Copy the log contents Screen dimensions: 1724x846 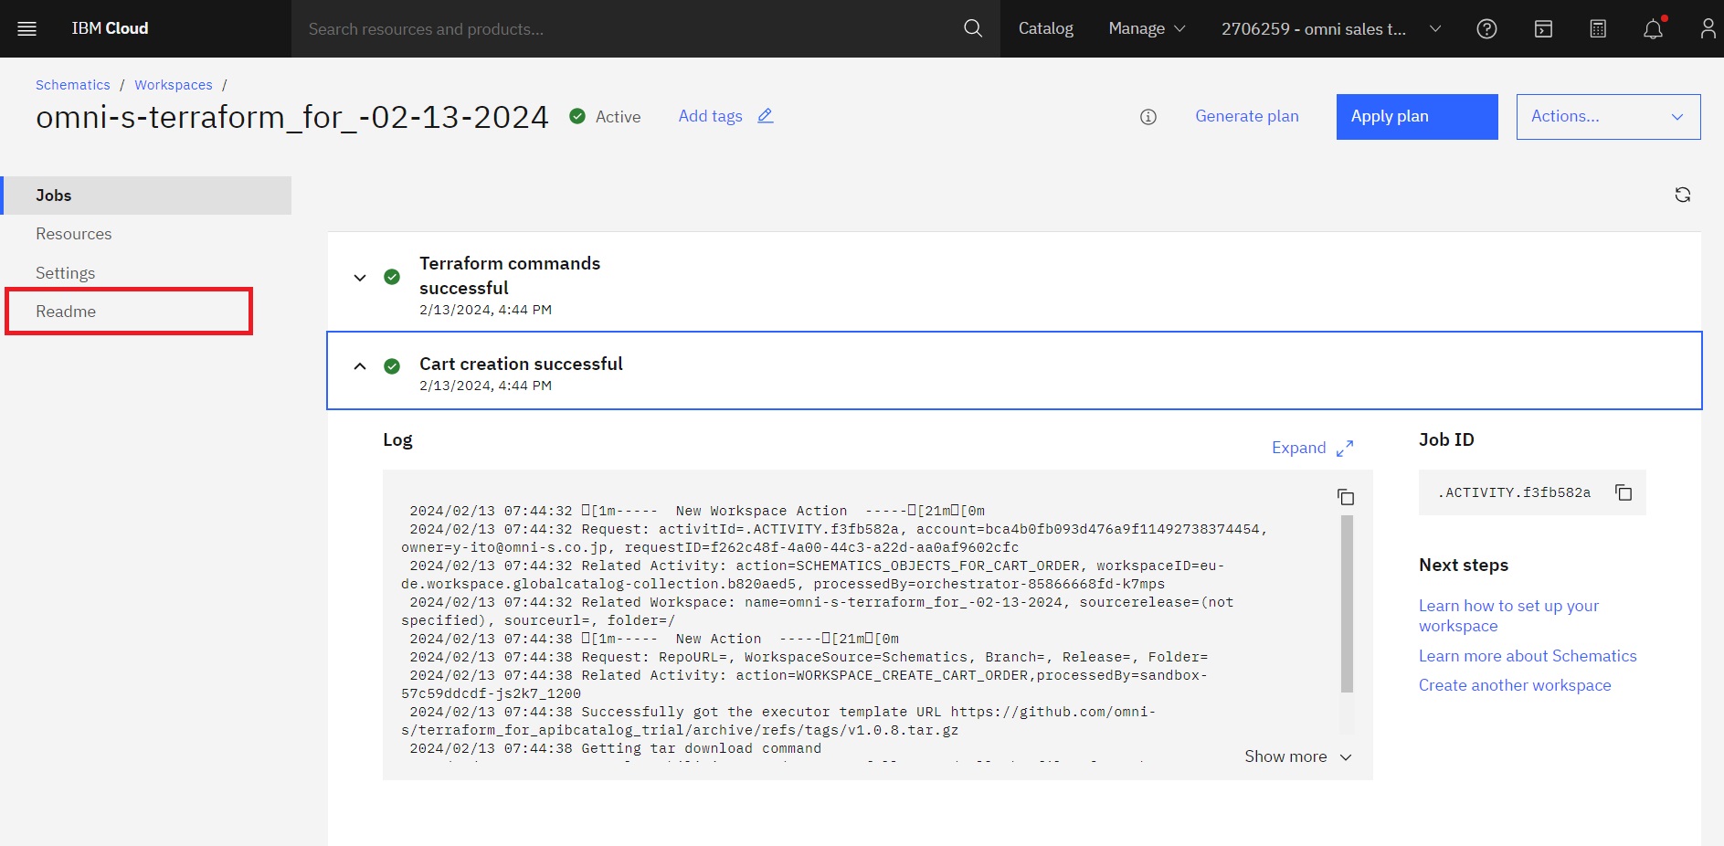coord(1346,497)
